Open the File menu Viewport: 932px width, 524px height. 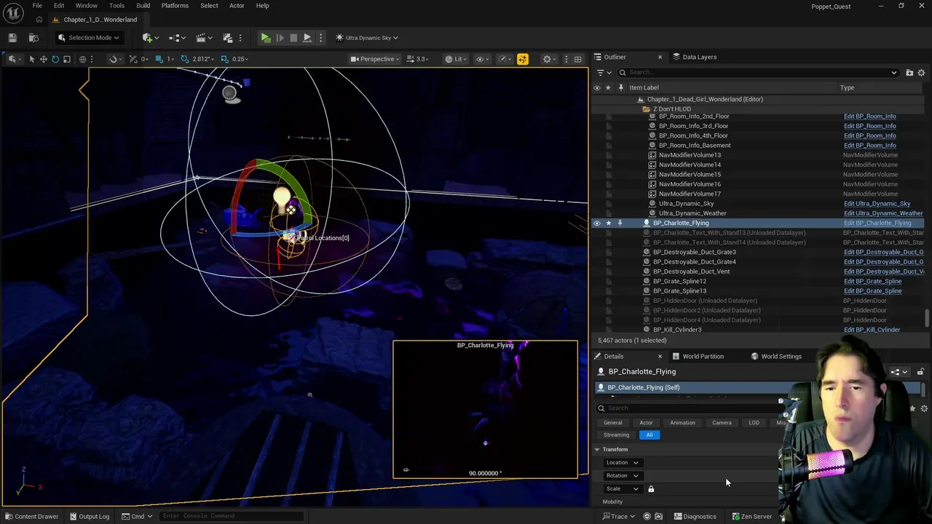click(x=37, y=6)
